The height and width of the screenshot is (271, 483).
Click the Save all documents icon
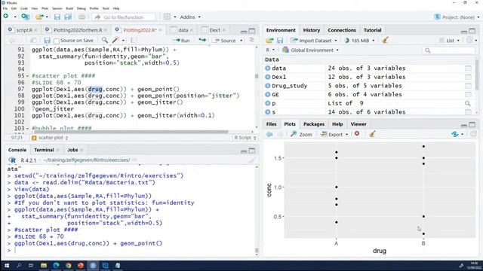tap(68, 17)
